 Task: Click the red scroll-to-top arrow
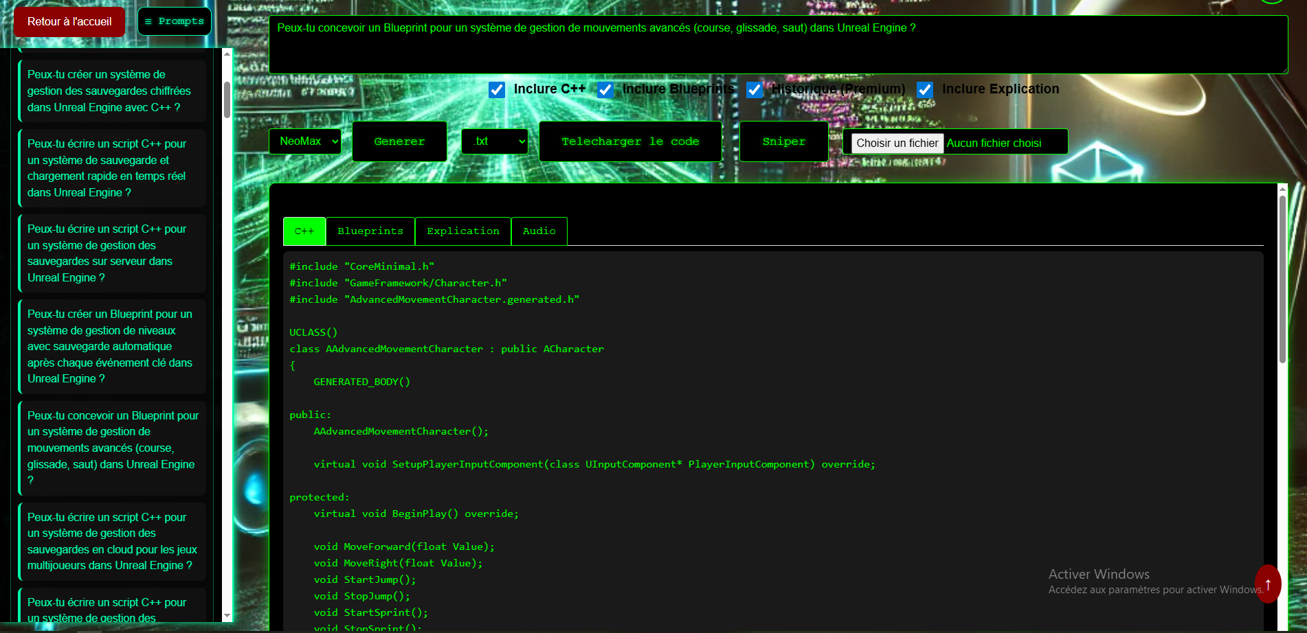click(1268, 584)
